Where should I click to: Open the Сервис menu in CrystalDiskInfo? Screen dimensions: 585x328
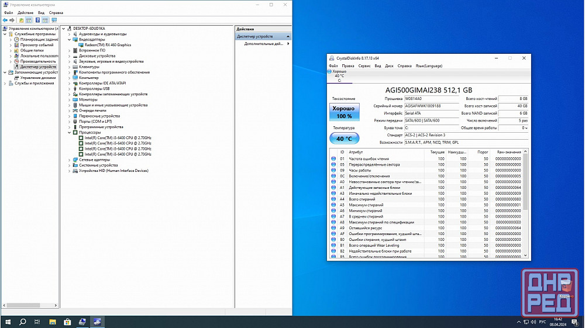(364, 66)
